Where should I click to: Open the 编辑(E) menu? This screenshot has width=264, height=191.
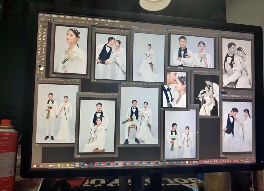click(55, 16)
